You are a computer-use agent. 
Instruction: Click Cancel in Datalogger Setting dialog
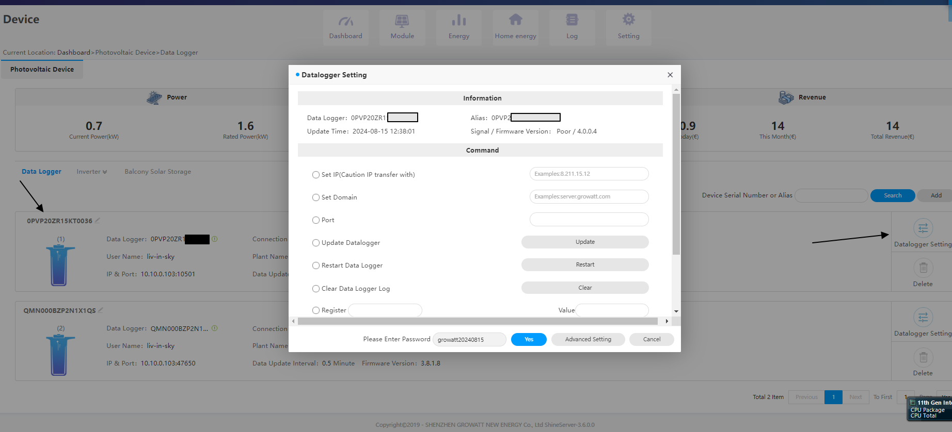pos(652,339)
